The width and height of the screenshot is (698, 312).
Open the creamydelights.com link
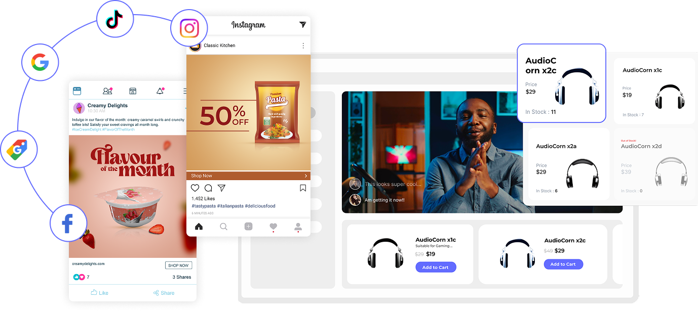click(x=88, y=264)
